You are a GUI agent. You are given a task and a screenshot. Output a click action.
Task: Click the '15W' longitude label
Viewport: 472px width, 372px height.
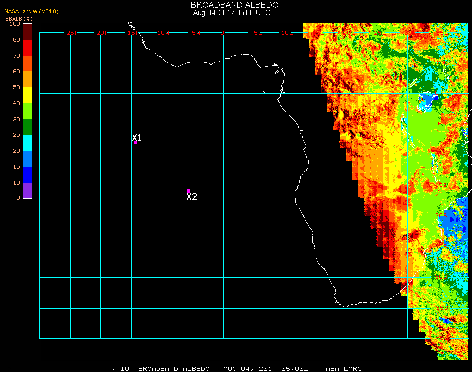(133, 33)
